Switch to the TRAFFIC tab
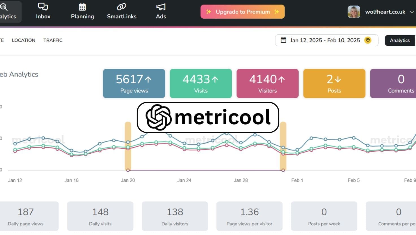The image size is (416, 235). coord(53,40)
